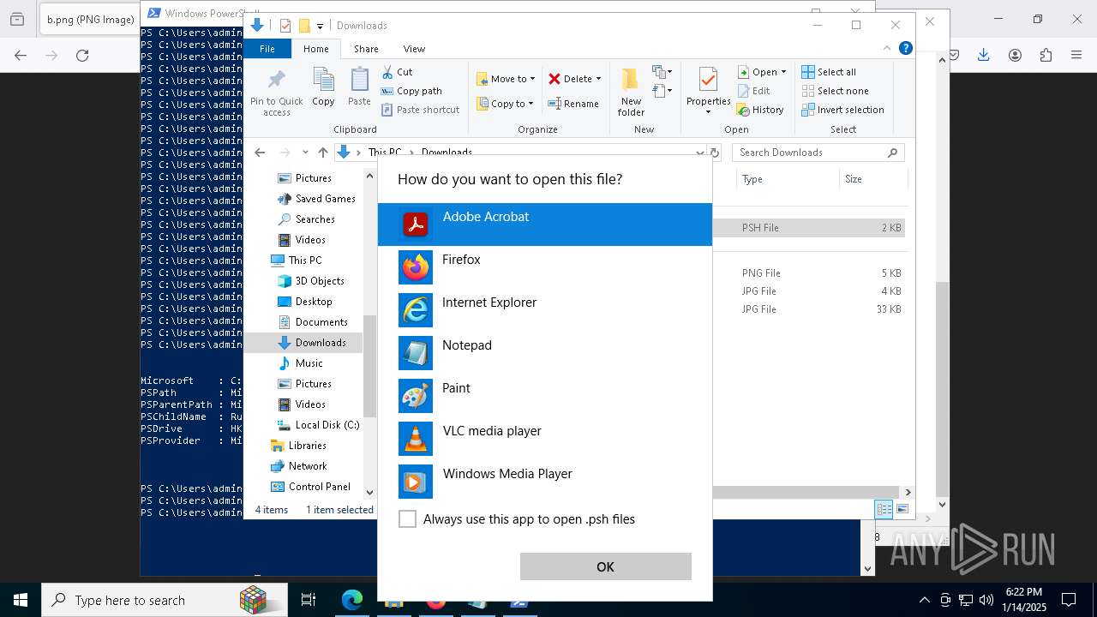Create a New folder
Image resolution: width=1097 pixels, height=617 pixels.
(631, 92)
